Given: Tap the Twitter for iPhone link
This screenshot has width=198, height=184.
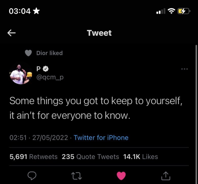Looking at the screenshot, I should [101, 138].
